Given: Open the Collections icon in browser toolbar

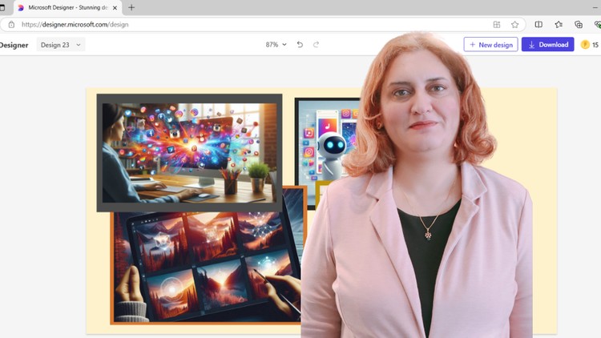Looking at the screenshot, I should click(579, 25).
